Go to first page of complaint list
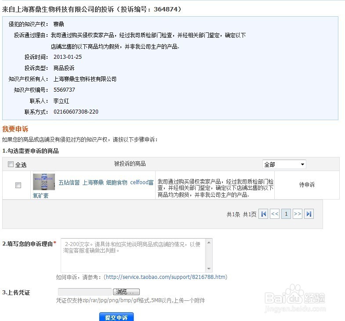This screenshot has height=321, width=345. click(x=263, y=214)
